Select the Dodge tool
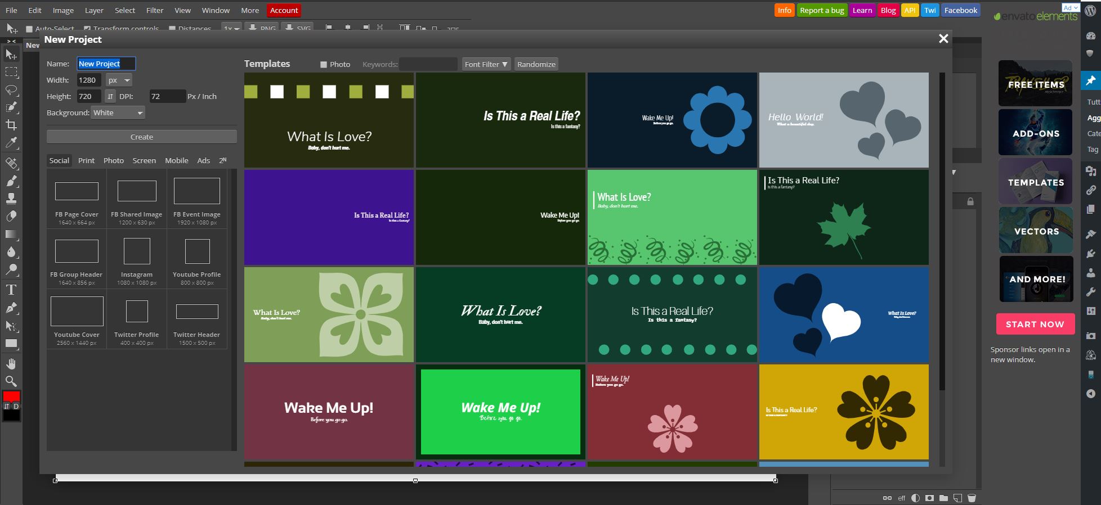This screenshot has width=1101, height=505. point(11,269)
